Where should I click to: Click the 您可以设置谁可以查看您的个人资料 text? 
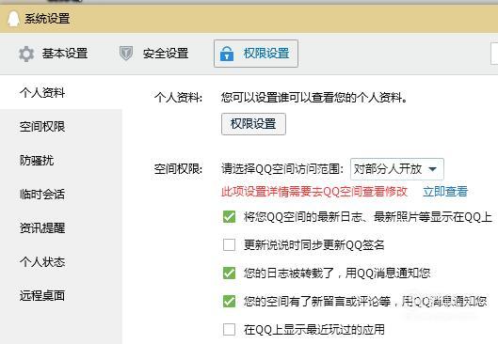pos(314,98)
